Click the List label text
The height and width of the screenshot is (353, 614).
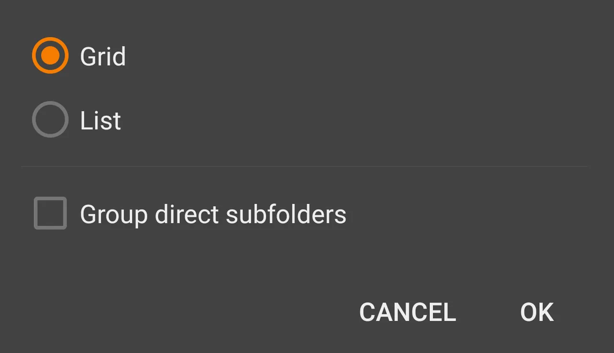100,120
